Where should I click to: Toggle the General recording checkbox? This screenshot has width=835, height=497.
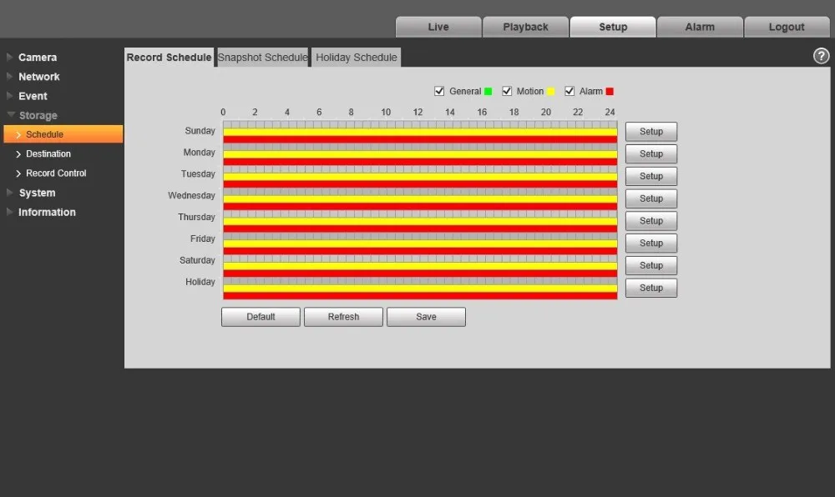click(439, 91)
